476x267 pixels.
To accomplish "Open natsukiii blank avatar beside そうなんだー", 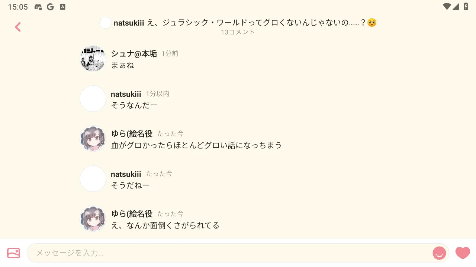I will pyautogui.click(x=93, y=99).
